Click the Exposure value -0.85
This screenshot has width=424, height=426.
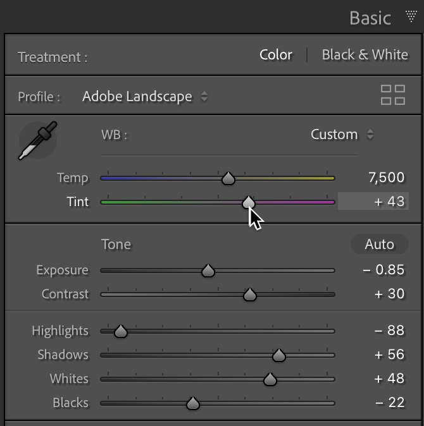383,270
